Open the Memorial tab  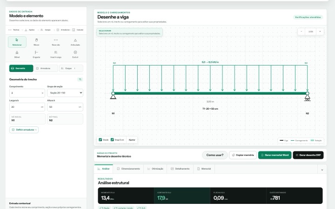204,169
